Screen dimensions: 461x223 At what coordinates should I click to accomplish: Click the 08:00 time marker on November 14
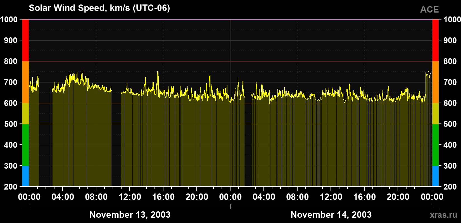[298, 197]
